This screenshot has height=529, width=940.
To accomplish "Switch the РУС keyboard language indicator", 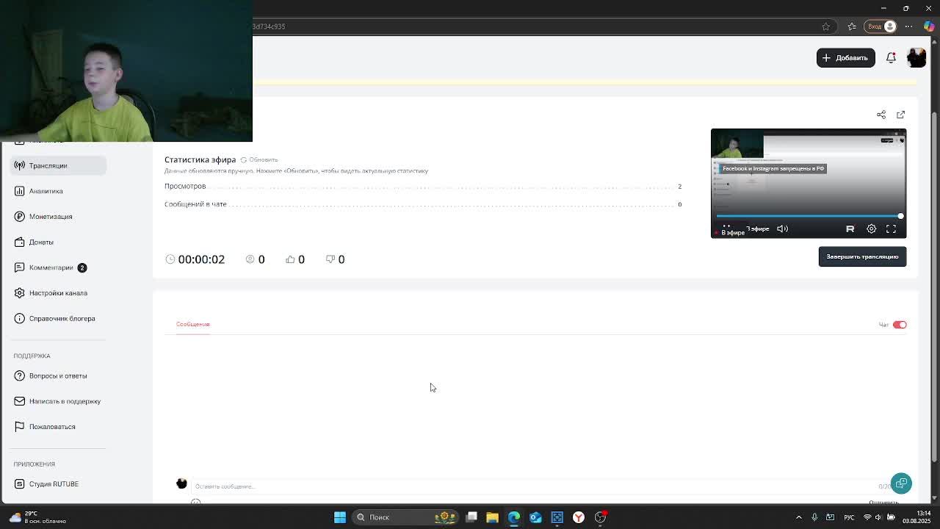I will tap(849, 517).
